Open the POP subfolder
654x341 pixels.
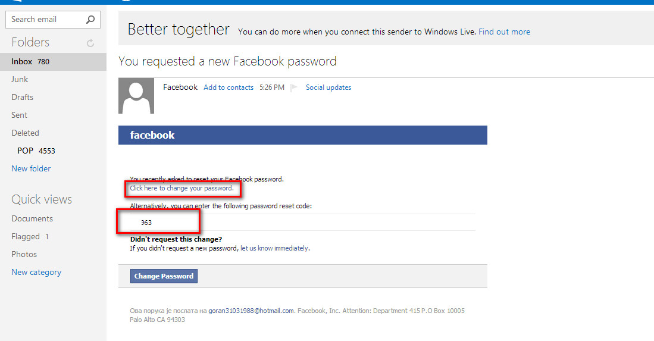click(26, 151)
